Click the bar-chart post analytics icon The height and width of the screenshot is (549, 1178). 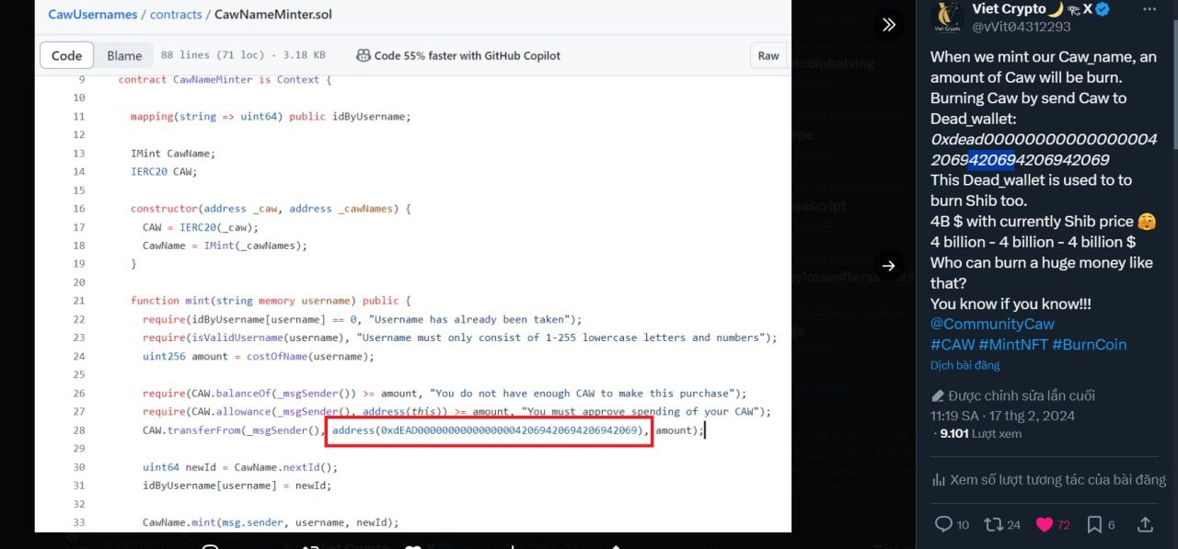pyautogui.click(x=939, y=479)
